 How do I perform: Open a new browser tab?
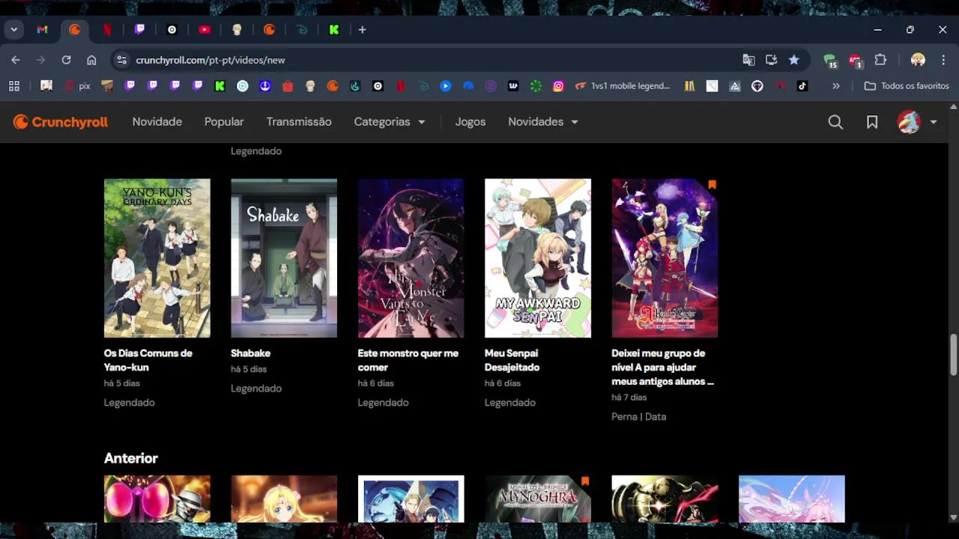(x=362, y=30)
